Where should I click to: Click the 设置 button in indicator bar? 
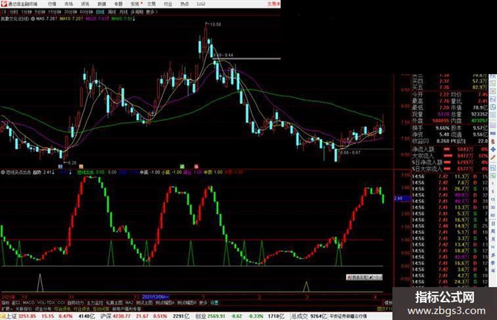pyautogui.click(x=214, y=303)
